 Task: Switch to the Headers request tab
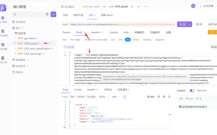pyautogui.click(x=96, y=32)
